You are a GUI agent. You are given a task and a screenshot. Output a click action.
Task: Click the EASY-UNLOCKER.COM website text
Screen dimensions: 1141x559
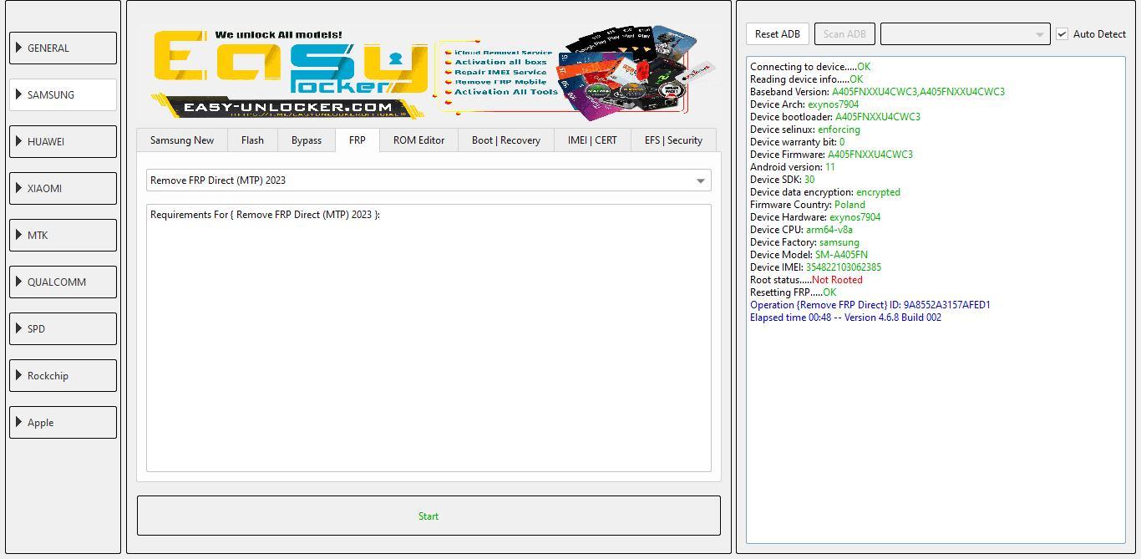tap(287, 107)
